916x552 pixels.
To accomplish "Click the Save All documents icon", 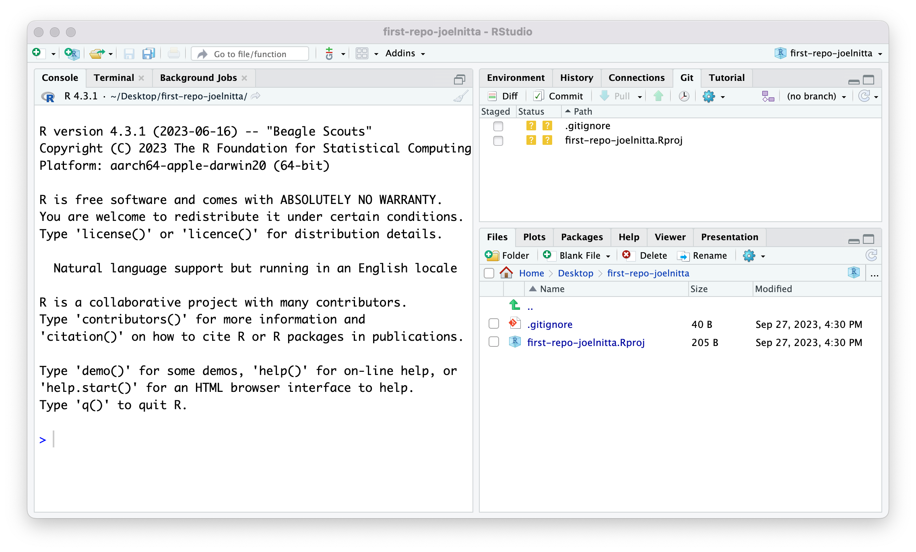I will (149, 54).
